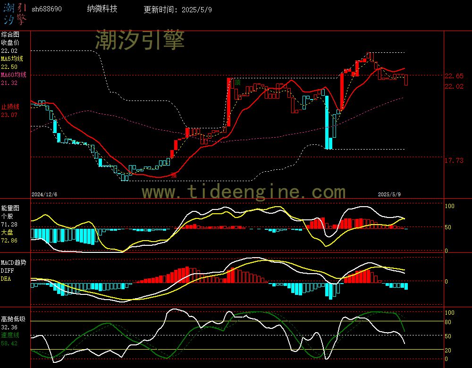Viewport: 472px width, 368px height.
Task: Click the 100 axis label in 高抛低吸 panel
Action: [x=449, y=313]
